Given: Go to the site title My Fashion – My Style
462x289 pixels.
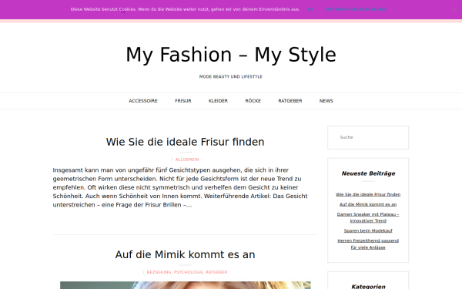Looking at the screenshot, I should 231,55.
